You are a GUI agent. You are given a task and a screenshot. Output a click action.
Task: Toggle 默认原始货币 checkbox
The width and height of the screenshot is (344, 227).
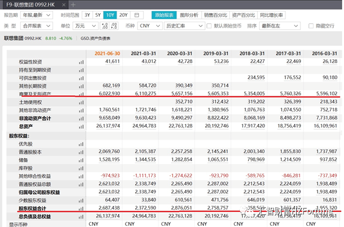tap(209, 26)
